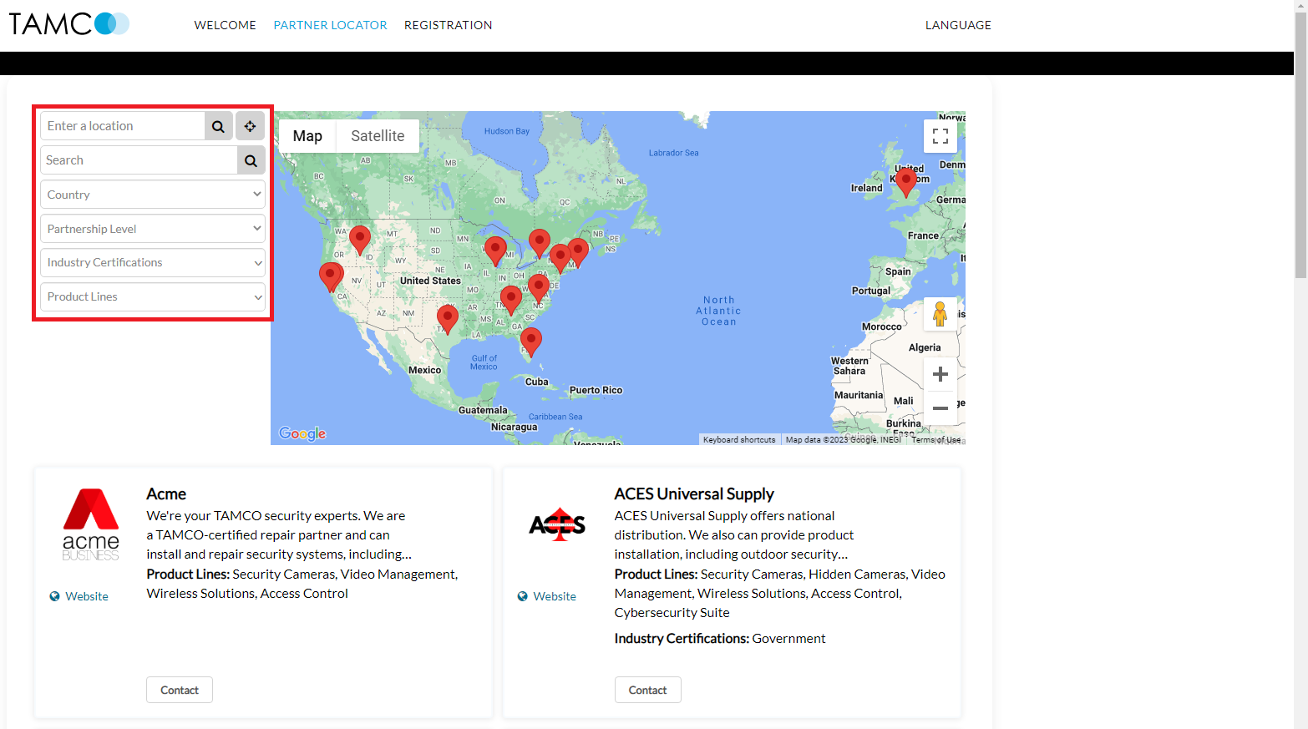This screenshot has height=729, width=1308.
Task: Open Acme's Website link
Action: point(85,595)
